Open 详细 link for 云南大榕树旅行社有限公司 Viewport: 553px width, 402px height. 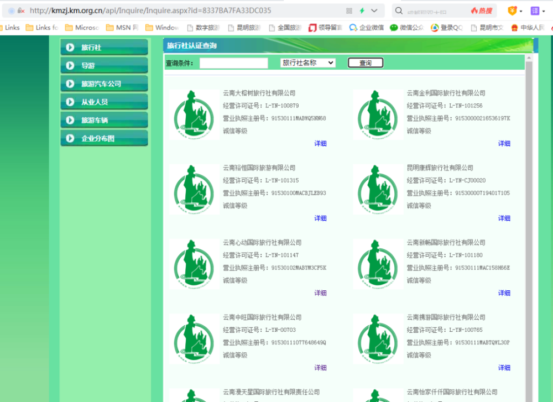320,144
